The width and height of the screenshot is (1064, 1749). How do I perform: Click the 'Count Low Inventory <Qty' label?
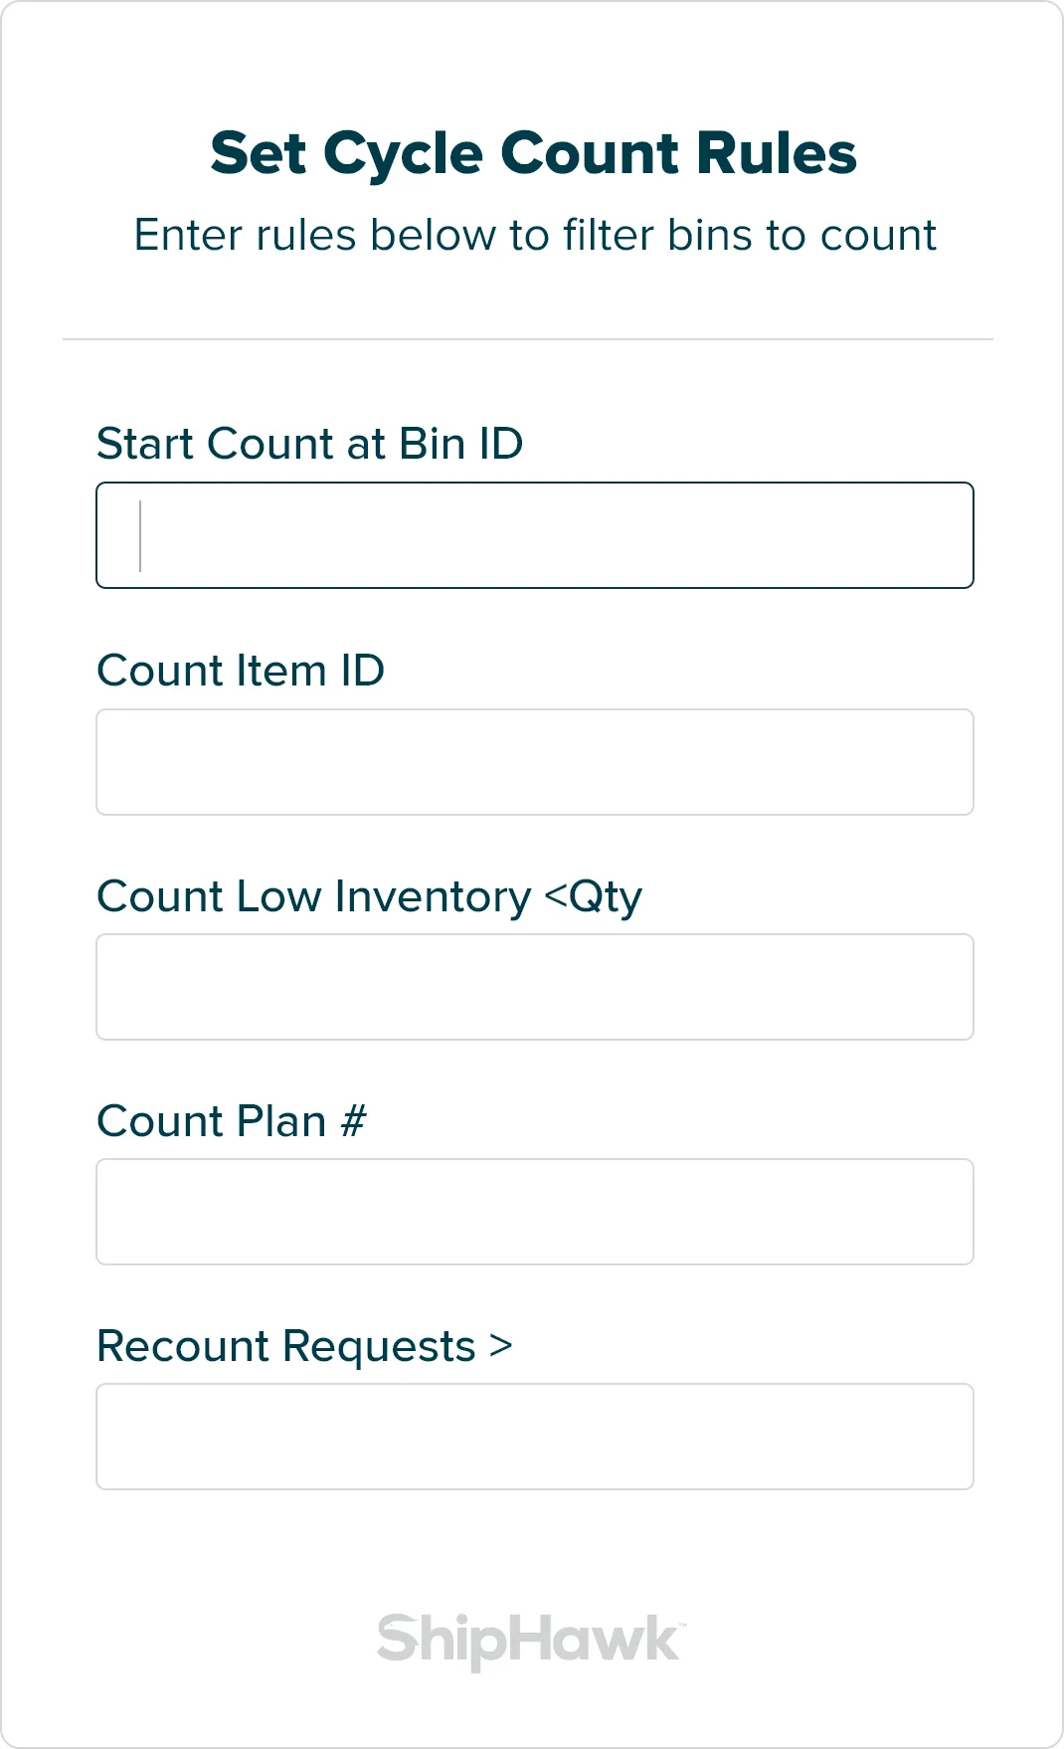[369, 896]
